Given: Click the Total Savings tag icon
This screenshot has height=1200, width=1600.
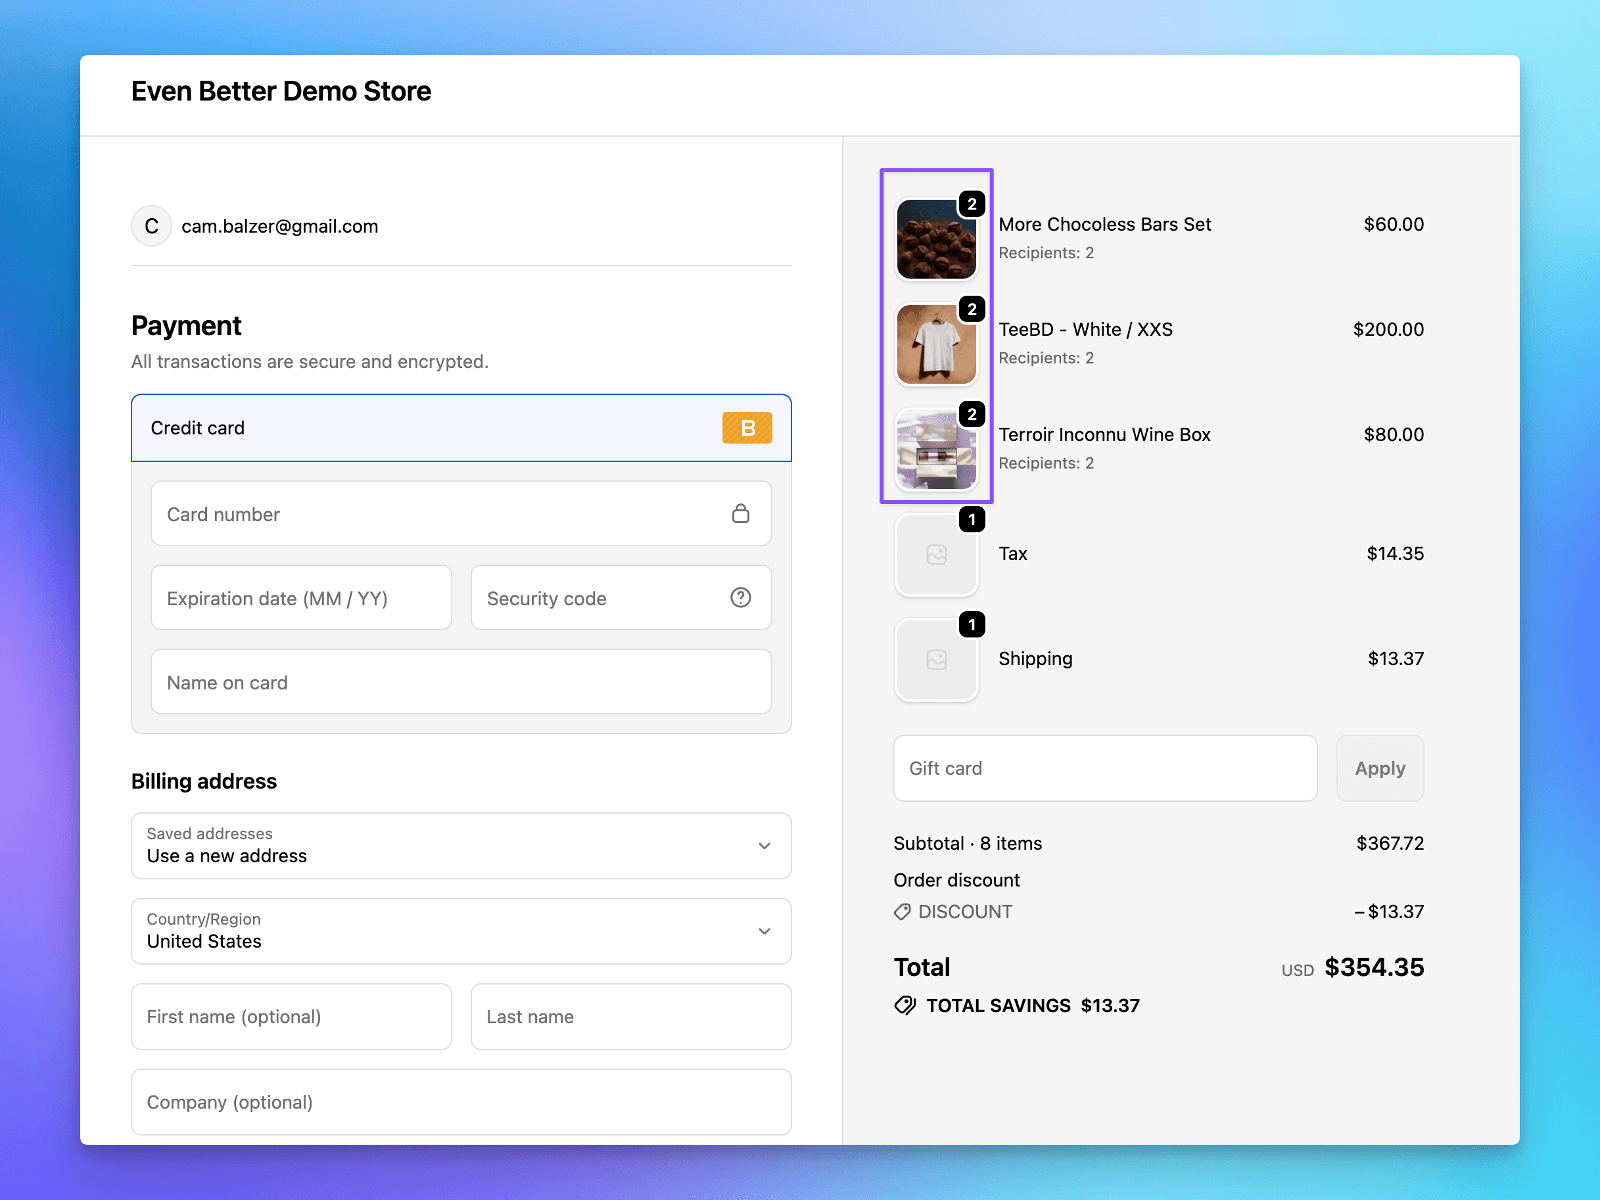Looking at the screenshot, I should pyautogui.click(x=905, y=1005).
